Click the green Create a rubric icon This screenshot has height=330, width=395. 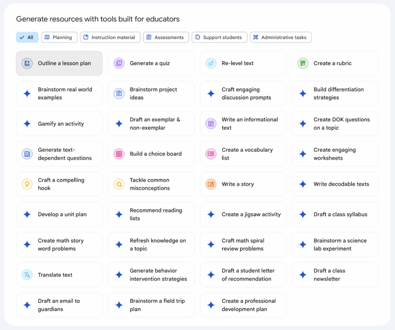coord(303,63)
